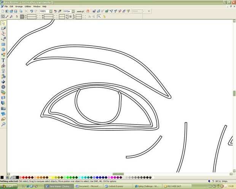Pick the magenta color swatch
236x189 pixels.
pos(112,178)
